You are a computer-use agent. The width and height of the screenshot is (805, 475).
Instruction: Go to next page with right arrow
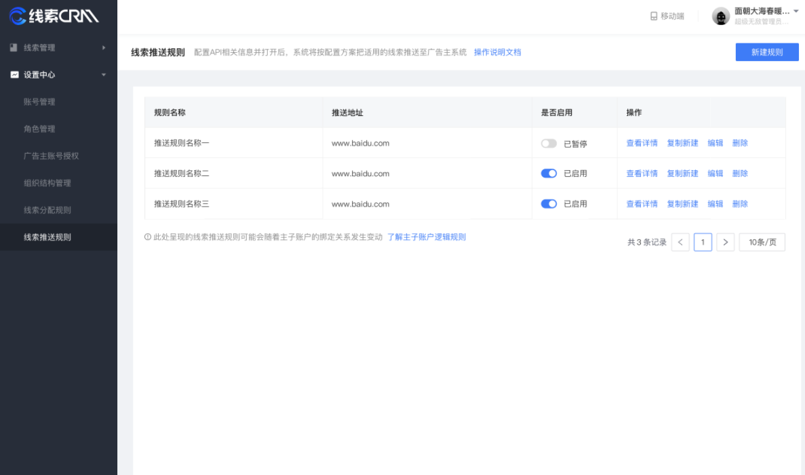(725, 242)
